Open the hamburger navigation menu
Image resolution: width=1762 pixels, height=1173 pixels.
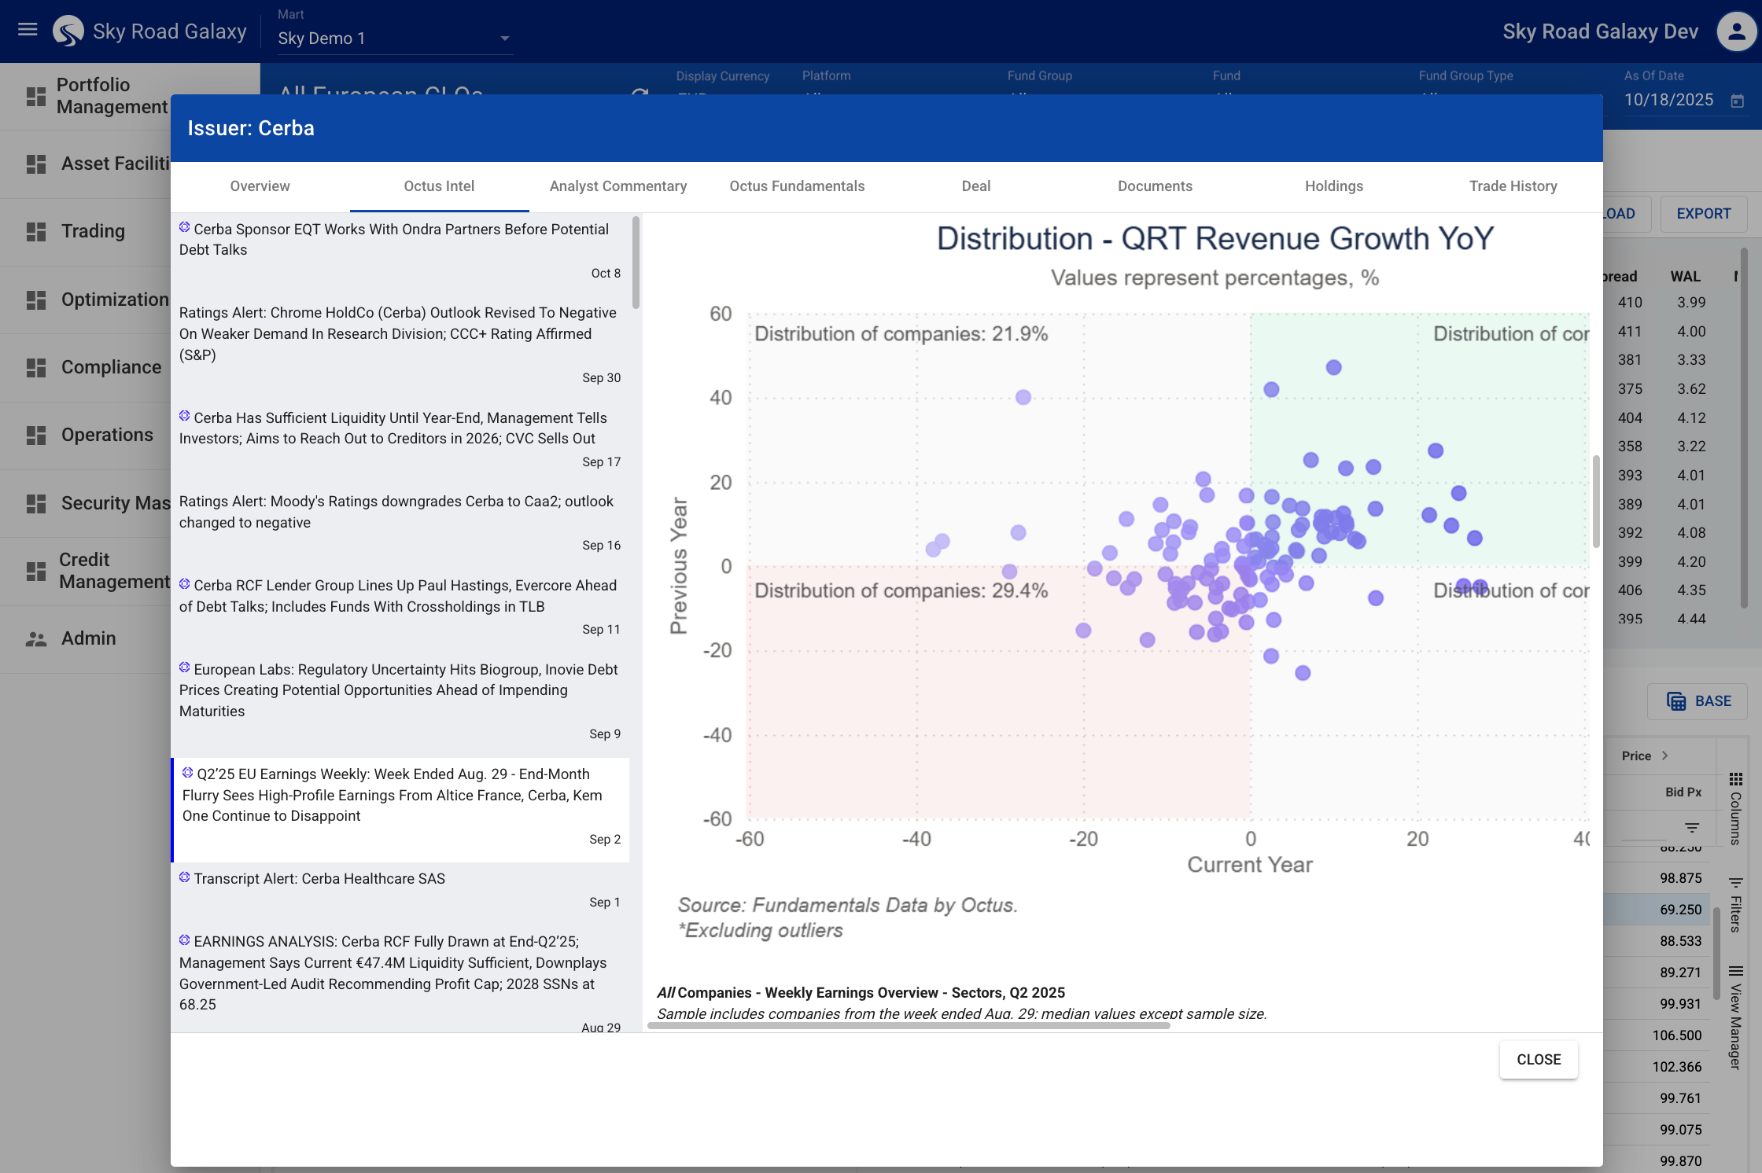click(28, 31)
